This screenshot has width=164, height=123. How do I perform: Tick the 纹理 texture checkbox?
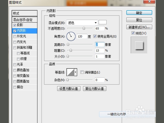[18, 59]
